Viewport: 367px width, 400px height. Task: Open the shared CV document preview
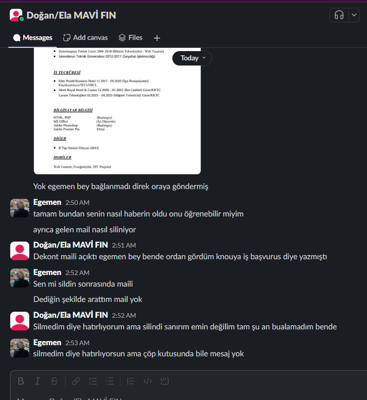coord(118,111)
